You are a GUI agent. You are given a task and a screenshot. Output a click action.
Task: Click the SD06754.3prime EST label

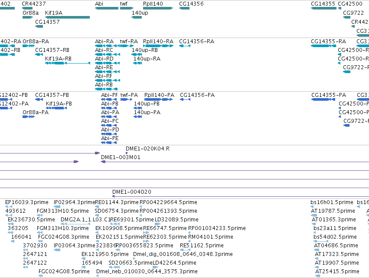[x=117, y=211]
